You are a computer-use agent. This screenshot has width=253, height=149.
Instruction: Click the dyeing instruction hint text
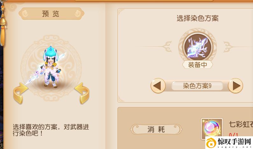pyautogui.click(x=51, y=130)
